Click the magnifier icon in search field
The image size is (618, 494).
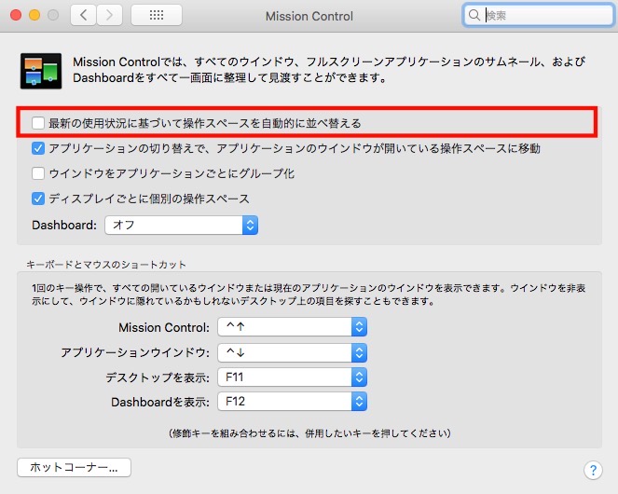click(474, 15)
